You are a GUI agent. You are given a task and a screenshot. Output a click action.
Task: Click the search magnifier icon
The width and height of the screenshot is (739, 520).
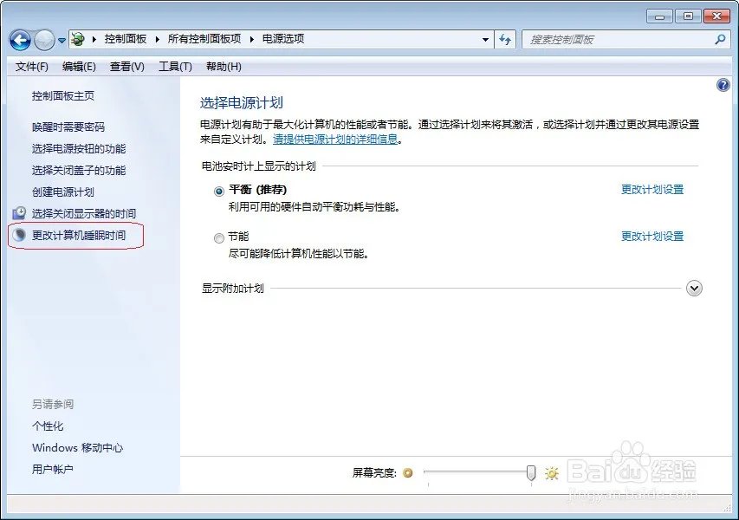(719, 38)
